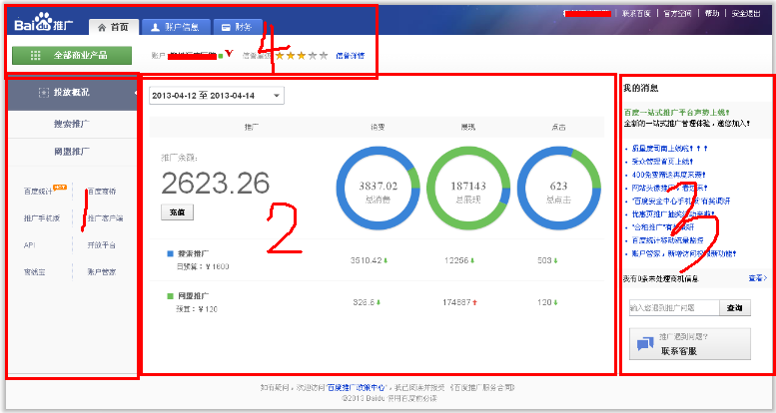Open the 百度推广服务合同 footer link
The image size is (776, 413).
(x=482, y=388)
